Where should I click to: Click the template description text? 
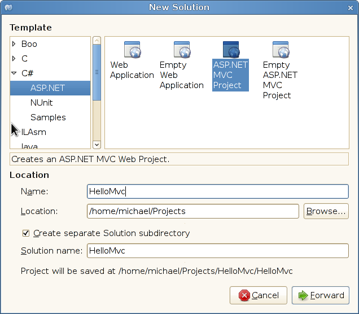tap(90, 159)
